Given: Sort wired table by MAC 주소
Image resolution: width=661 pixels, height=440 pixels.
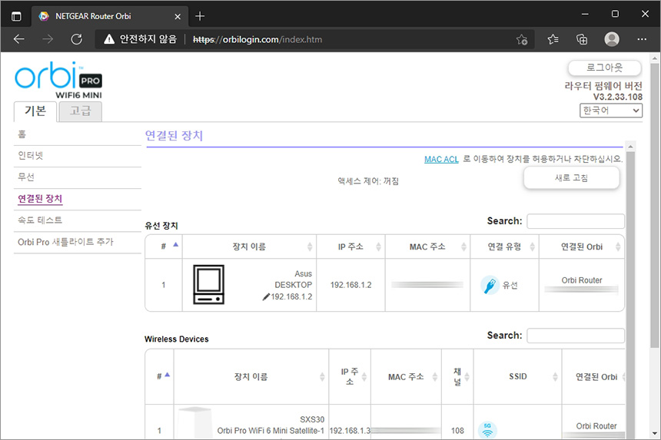Looking at the screenshot, I should pyautogui.click(x=427, y=246).
